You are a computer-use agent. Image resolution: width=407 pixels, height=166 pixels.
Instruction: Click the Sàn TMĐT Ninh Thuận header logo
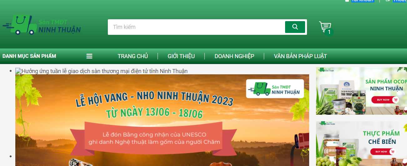point(42,25)
